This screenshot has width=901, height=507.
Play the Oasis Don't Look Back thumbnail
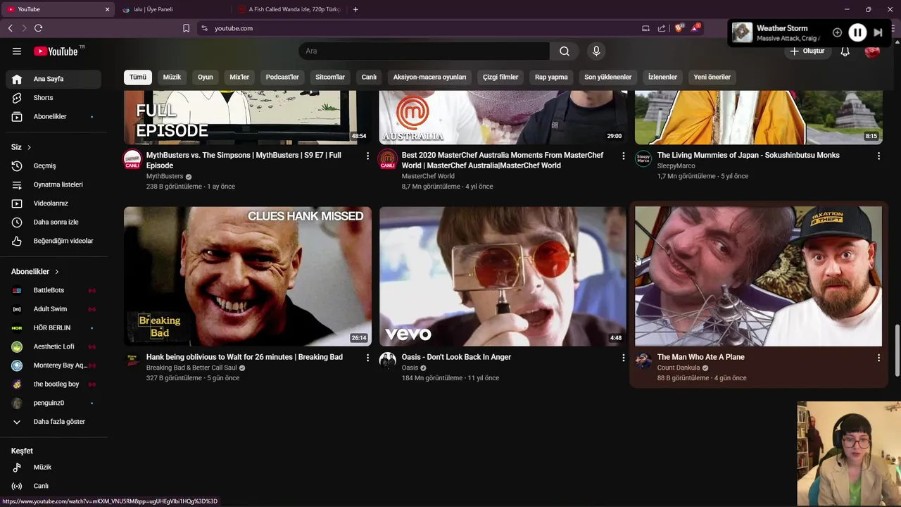[x=503, y=276]
